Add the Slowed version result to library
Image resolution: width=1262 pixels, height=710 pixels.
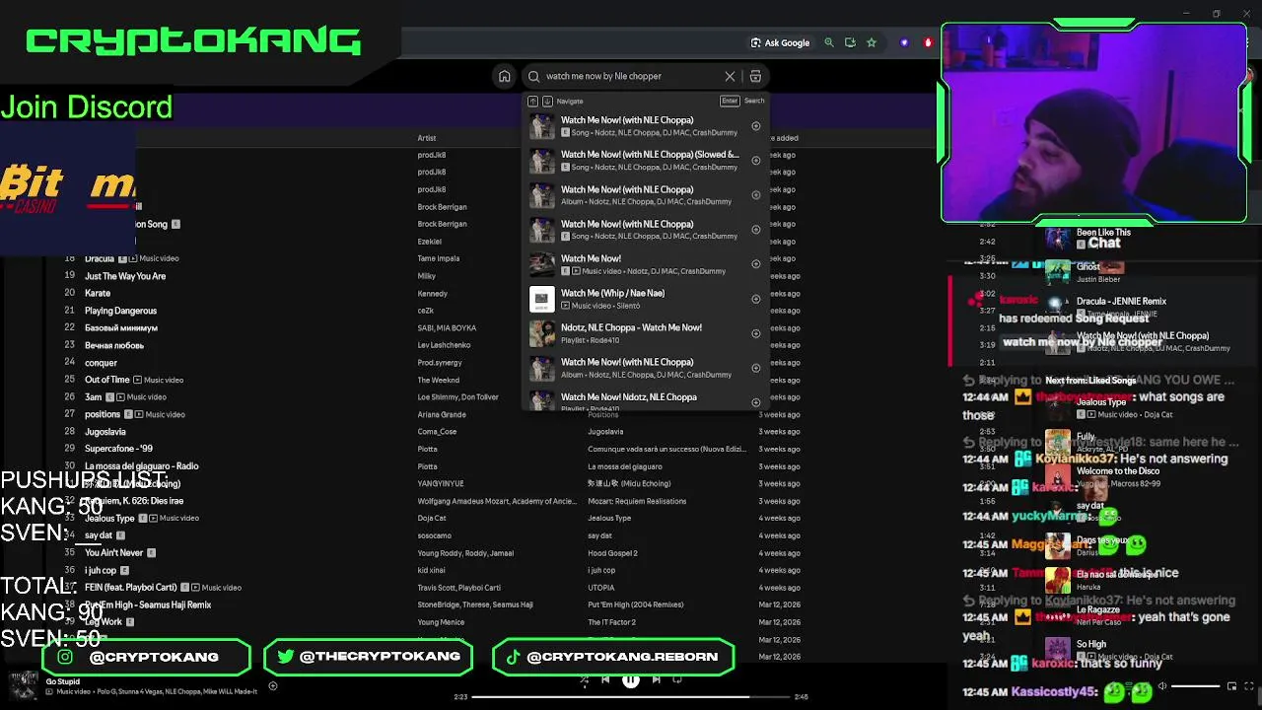[756, 161]
